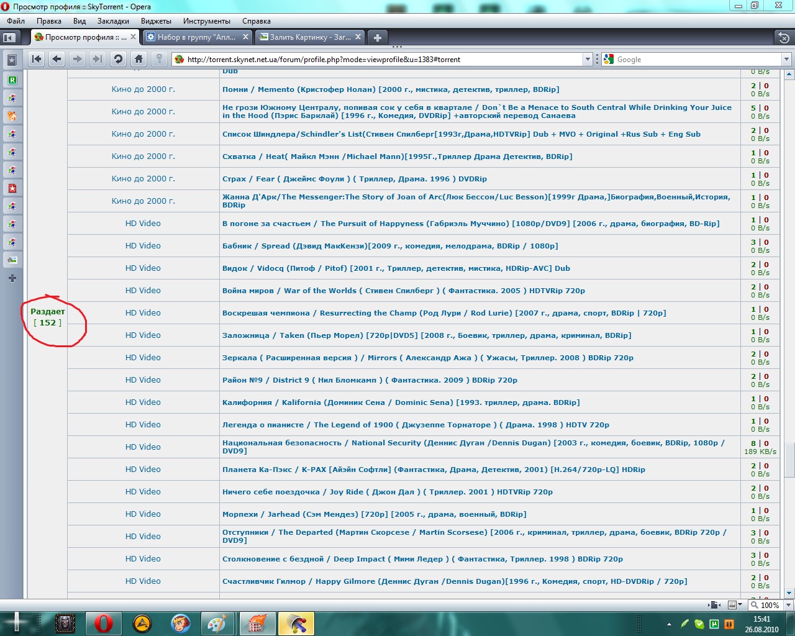Open the Schindler's List torrent link
This screenshot has width=795, height=636.
(x=461, y=134)
